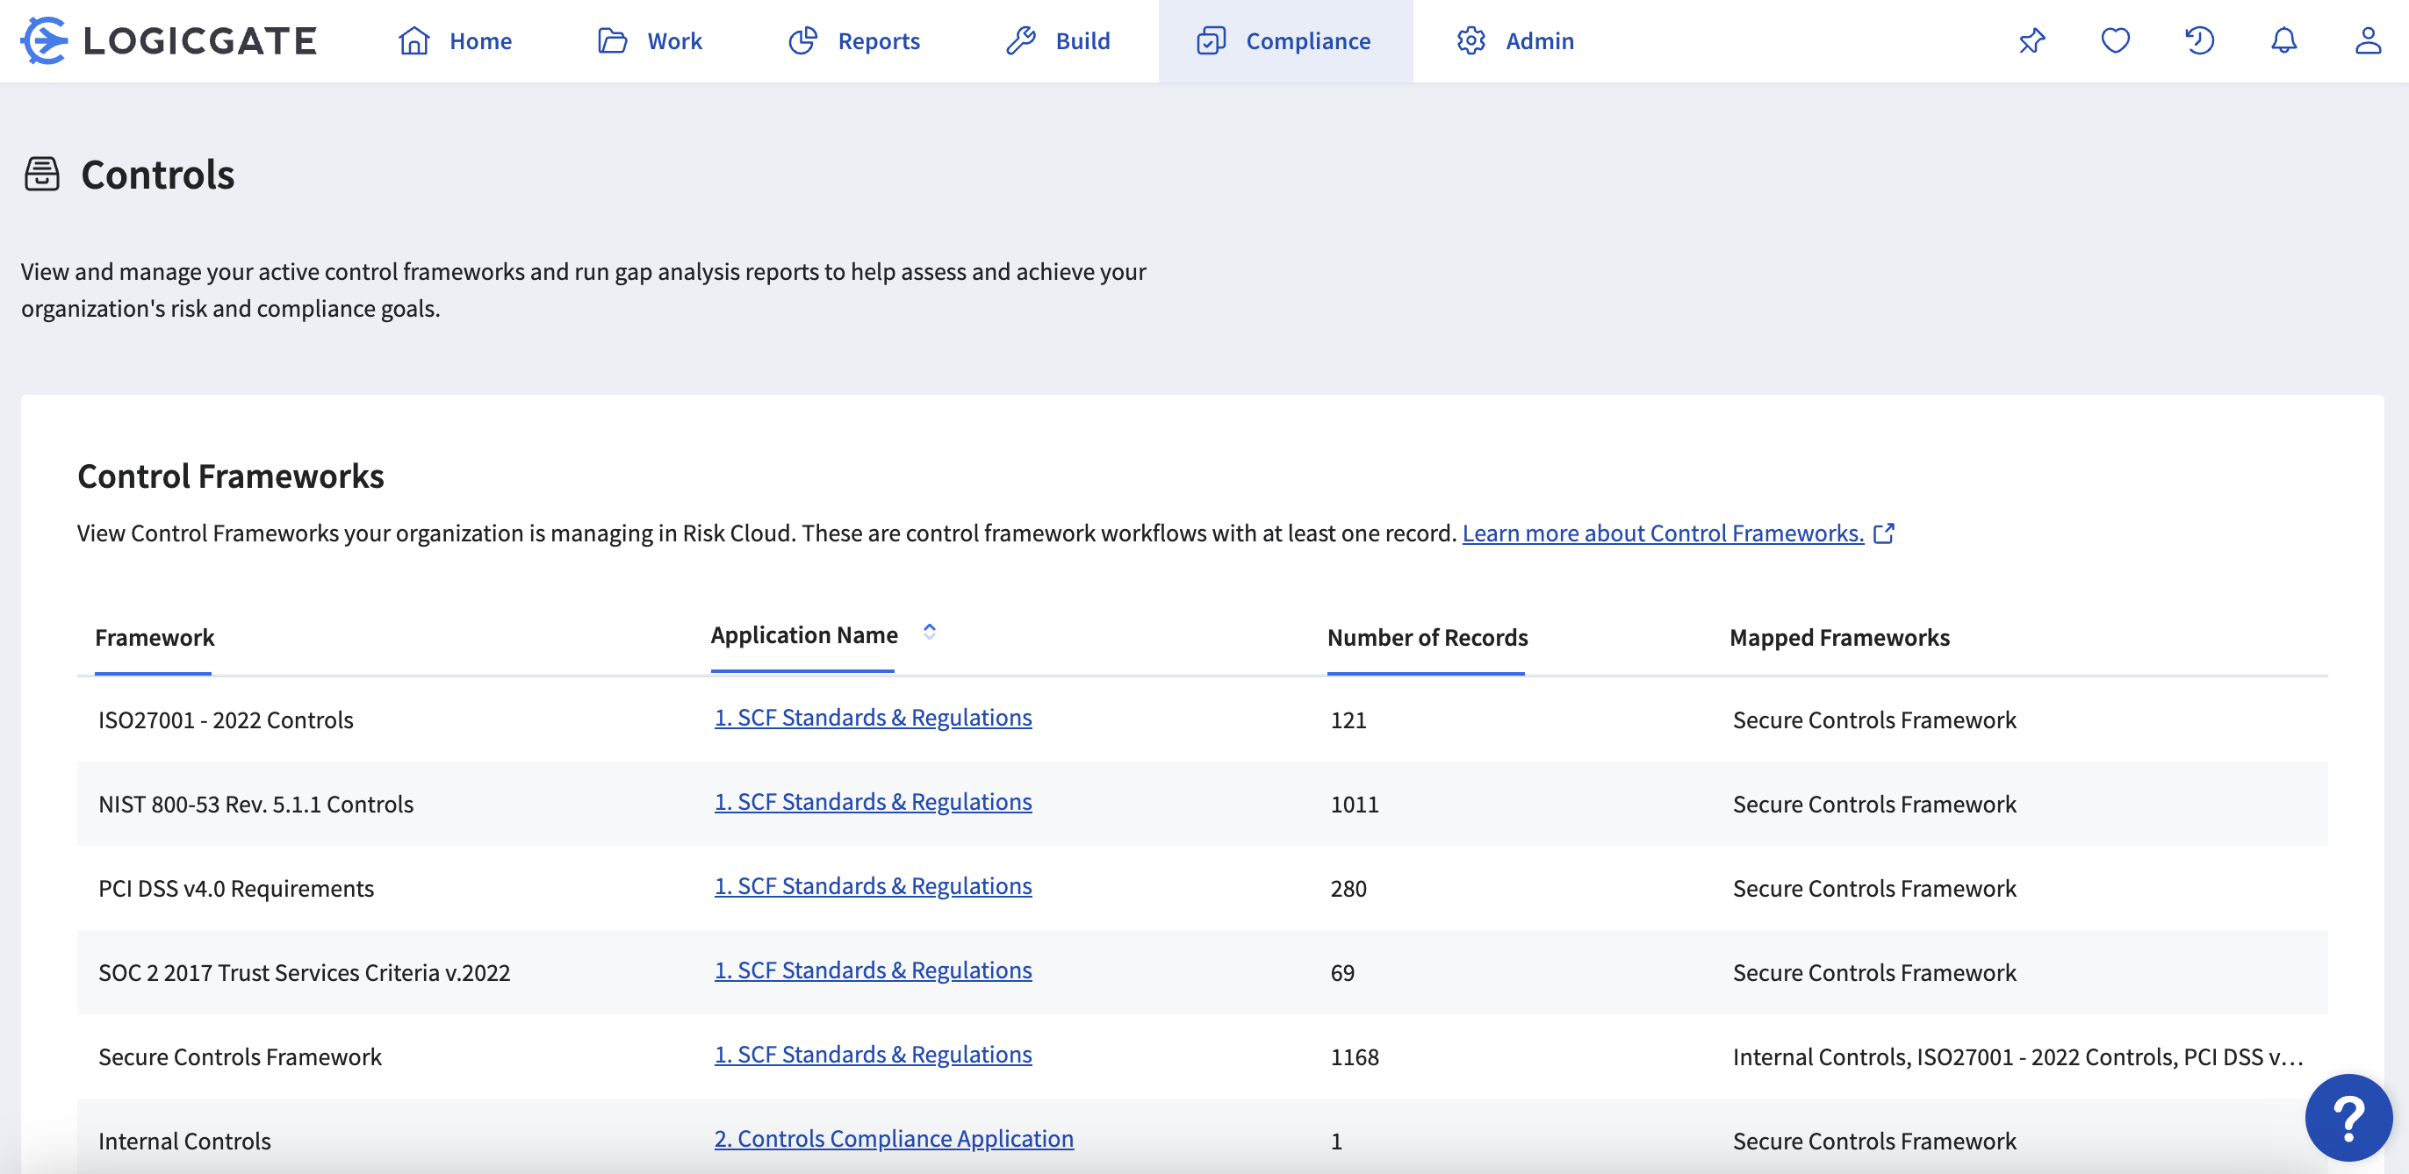
Task: Select the Compliance tab
Action: click(x=1285, y=40)
